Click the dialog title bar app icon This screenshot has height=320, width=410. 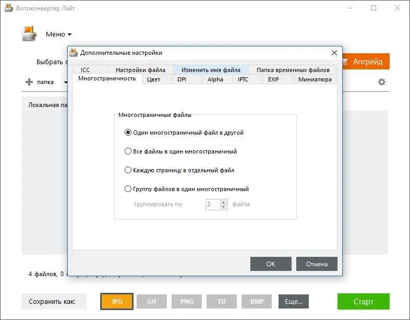(74, 53)
